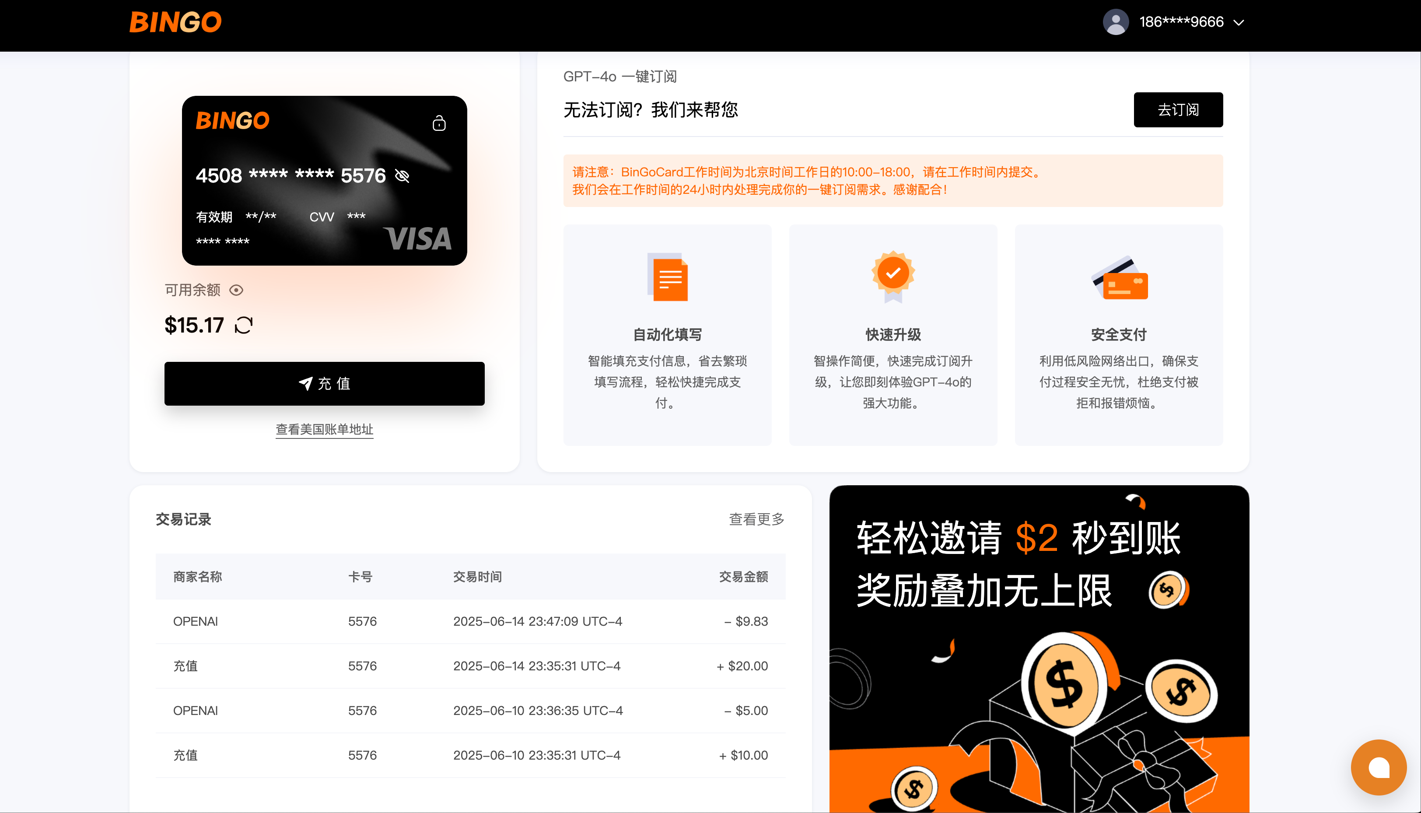
Task: Click the BINGO Visa card image
Action: point(324,180)
